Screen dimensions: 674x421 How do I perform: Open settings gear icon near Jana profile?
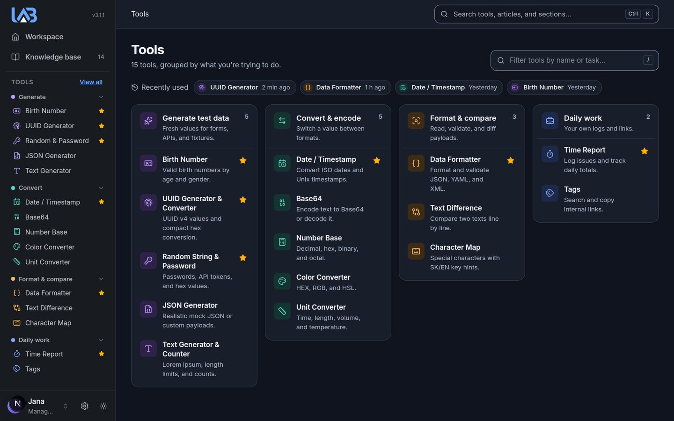pos(85,406)
